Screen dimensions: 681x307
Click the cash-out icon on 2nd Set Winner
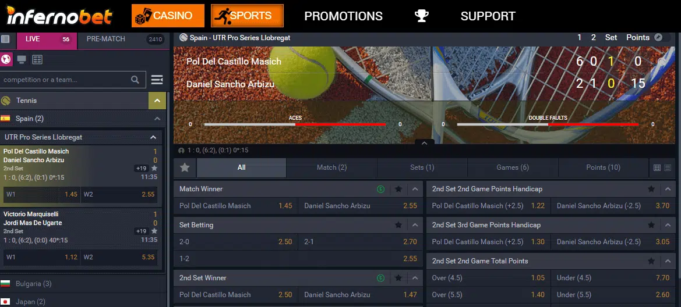[x=381, y=278]
